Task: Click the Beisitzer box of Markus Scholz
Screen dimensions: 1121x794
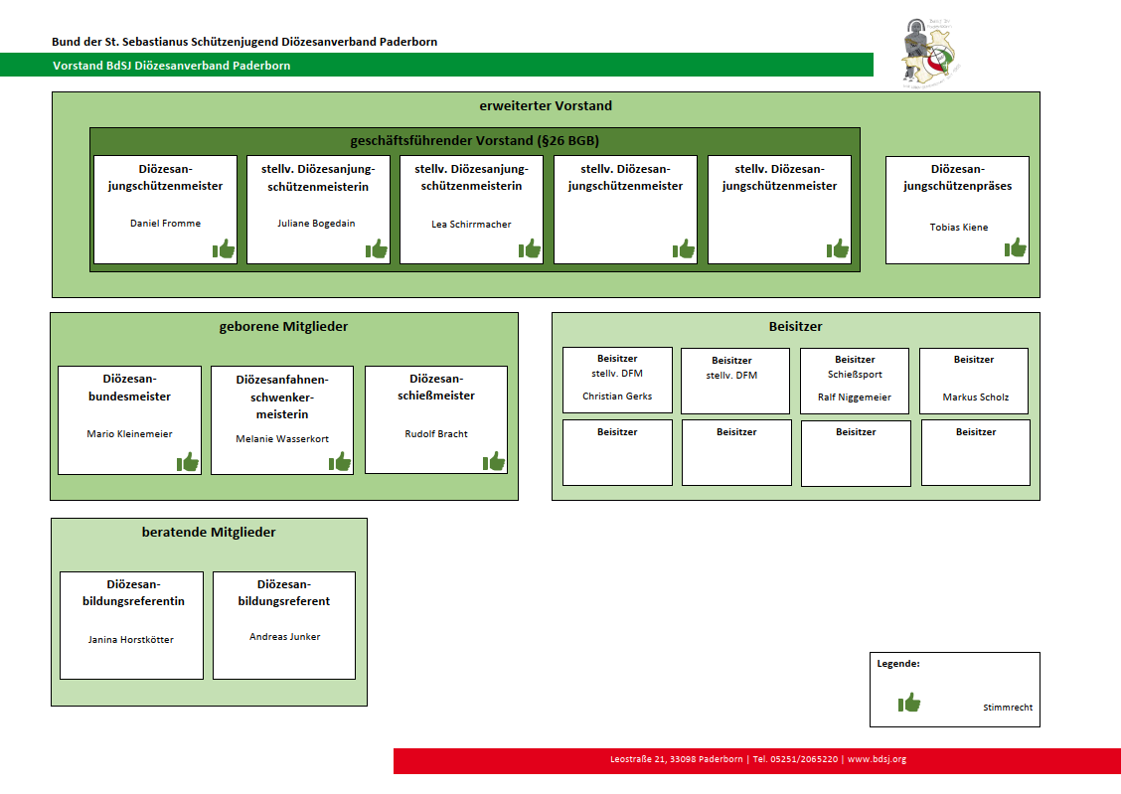Action: click(974, 379)
